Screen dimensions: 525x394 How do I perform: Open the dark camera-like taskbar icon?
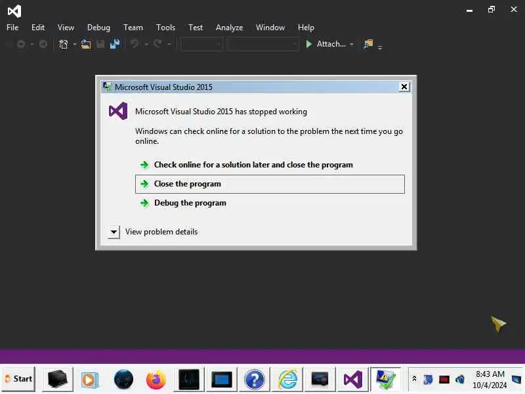coord(320,380)
